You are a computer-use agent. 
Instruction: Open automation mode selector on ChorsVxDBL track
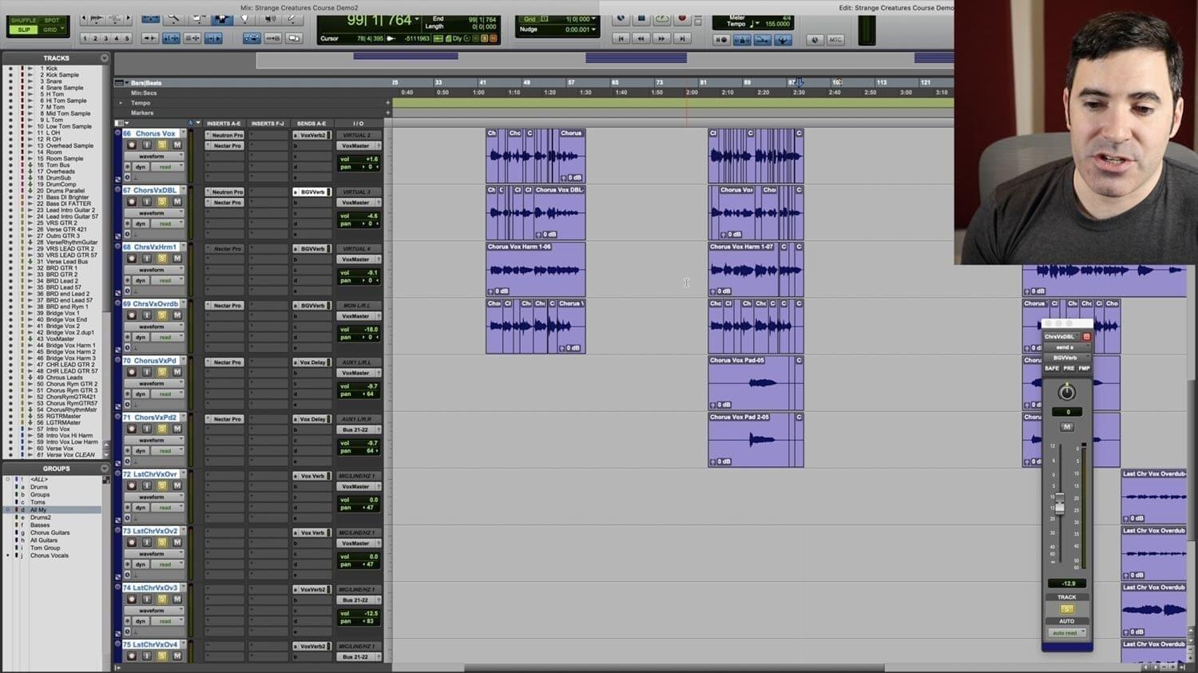[x=166, y=224]
